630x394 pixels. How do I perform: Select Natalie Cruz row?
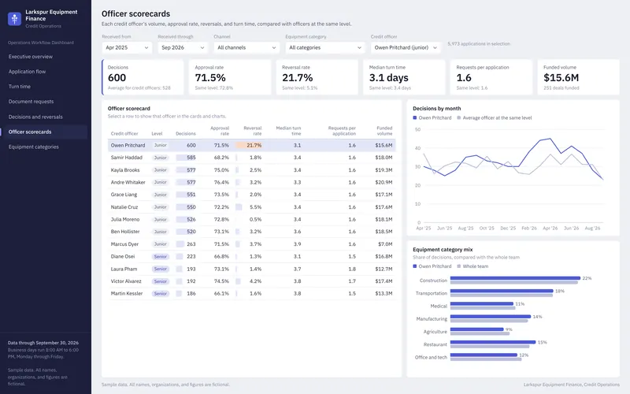251,207
